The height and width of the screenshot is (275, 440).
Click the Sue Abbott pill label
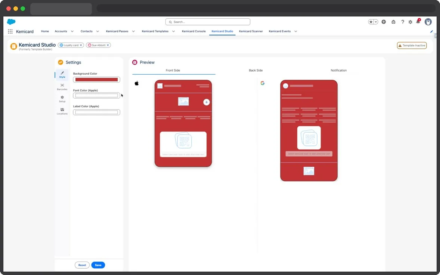pyautogui.click(x=99, y=45)
